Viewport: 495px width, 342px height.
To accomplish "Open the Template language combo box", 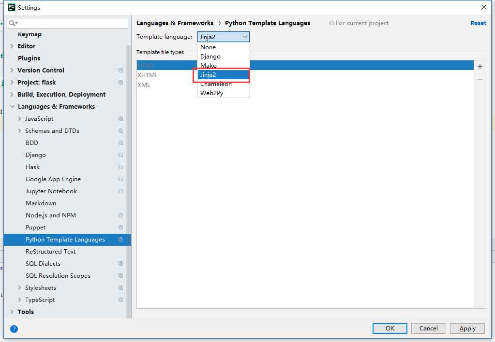I will click(223, 37).
